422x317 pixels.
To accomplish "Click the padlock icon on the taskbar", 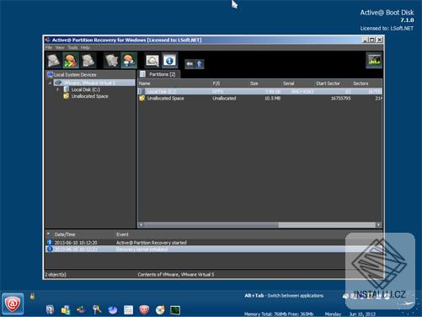I will coord(32,296).
